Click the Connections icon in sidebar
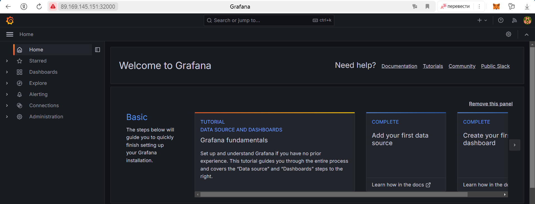 [20, 105]
